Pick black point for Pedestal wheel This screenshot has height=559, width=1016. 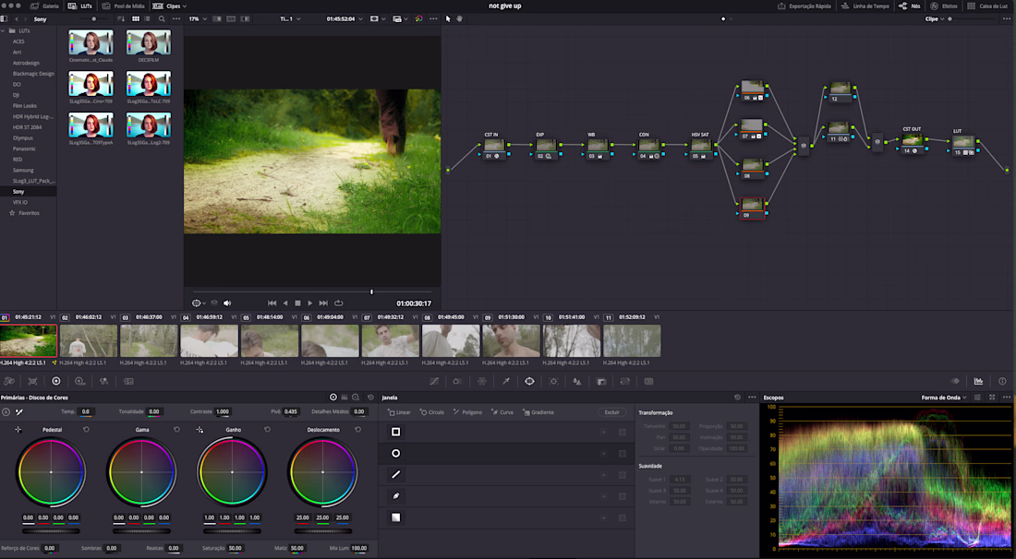click(x=18, y=430)
